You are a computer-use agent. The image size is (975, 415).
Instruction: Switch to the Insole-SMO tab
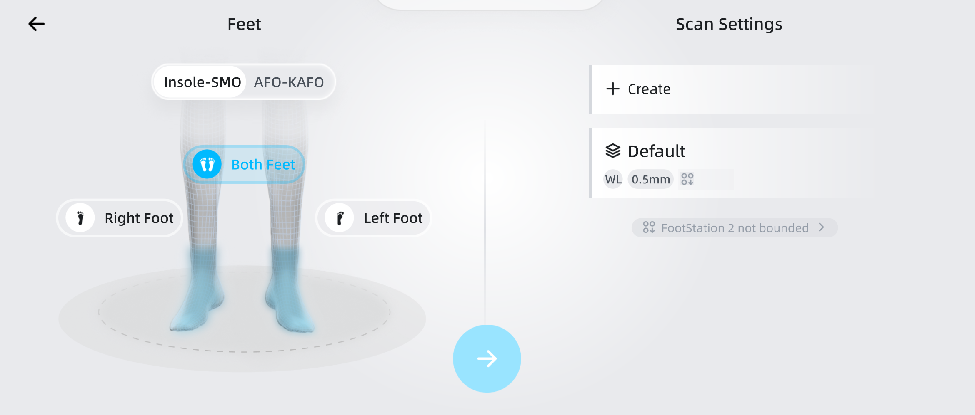202,82
